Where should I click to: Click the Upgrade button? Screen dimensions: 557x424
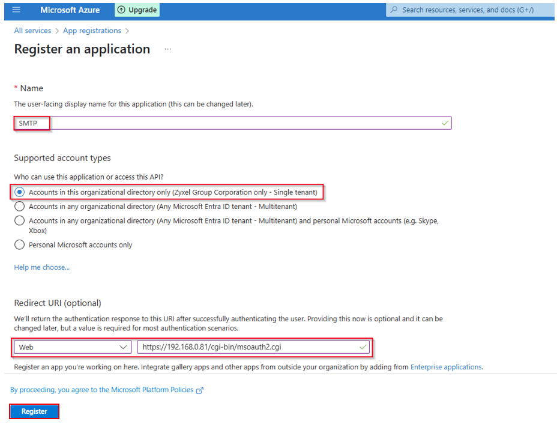pos(137,10)
